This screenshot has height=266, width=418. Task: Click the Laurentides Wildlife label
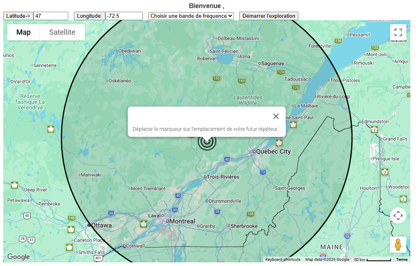(x=248, y=100)
